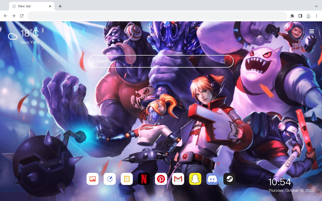Click the 10:54 clock display

point(279,182)
